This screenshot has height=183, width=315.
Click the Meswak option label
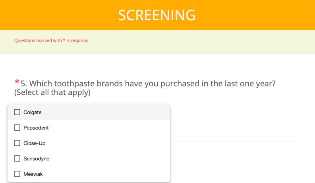(x=33, y=174)
